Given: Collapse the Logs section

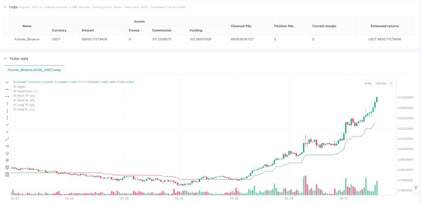Looking at the screenshot, I should pos(5,7).
